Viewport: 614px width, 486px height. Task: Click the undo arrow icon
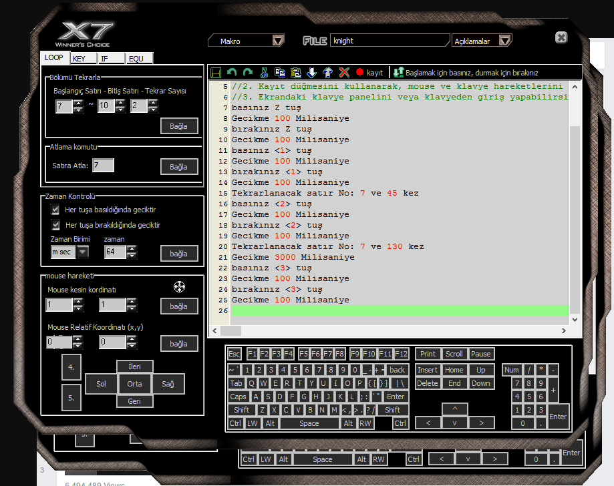pyautogui.click(x=232, y=72)
